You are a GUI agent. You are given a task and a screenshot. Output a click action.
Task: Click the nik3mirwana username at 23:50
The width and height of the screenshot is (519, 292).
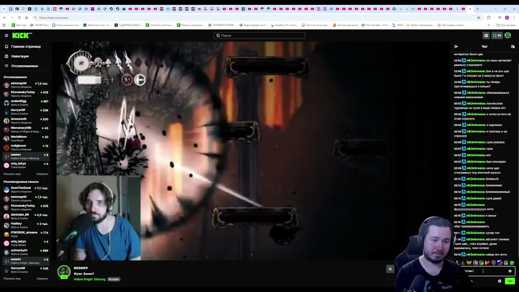pyautogui.click(x=476, y=60)
